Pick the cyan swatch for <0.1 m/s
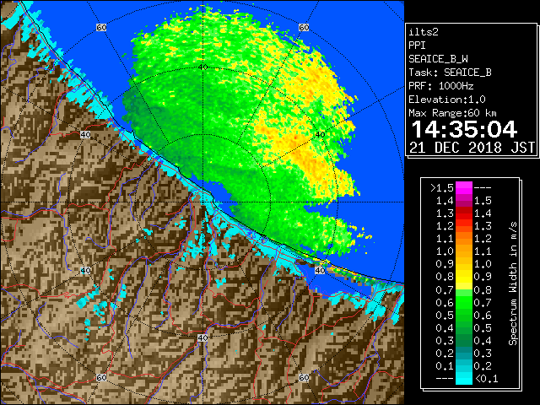The image size is (540, 405). pyautogui.click(x=463, y=378)
